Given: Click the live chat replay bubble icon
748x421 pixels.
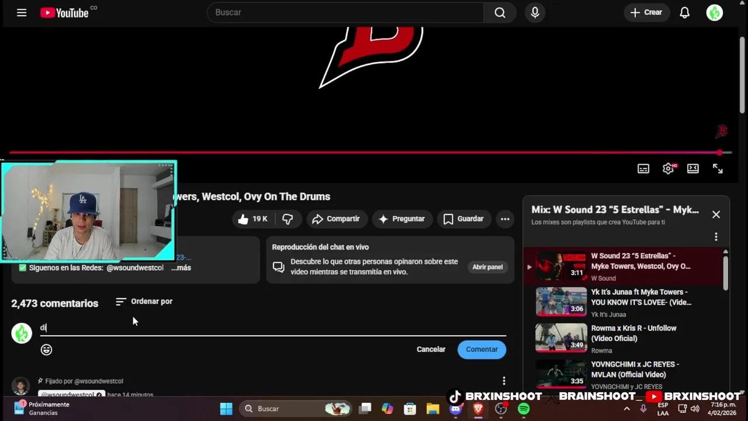Looking at the screenshot, I should (x=278, y=267).
